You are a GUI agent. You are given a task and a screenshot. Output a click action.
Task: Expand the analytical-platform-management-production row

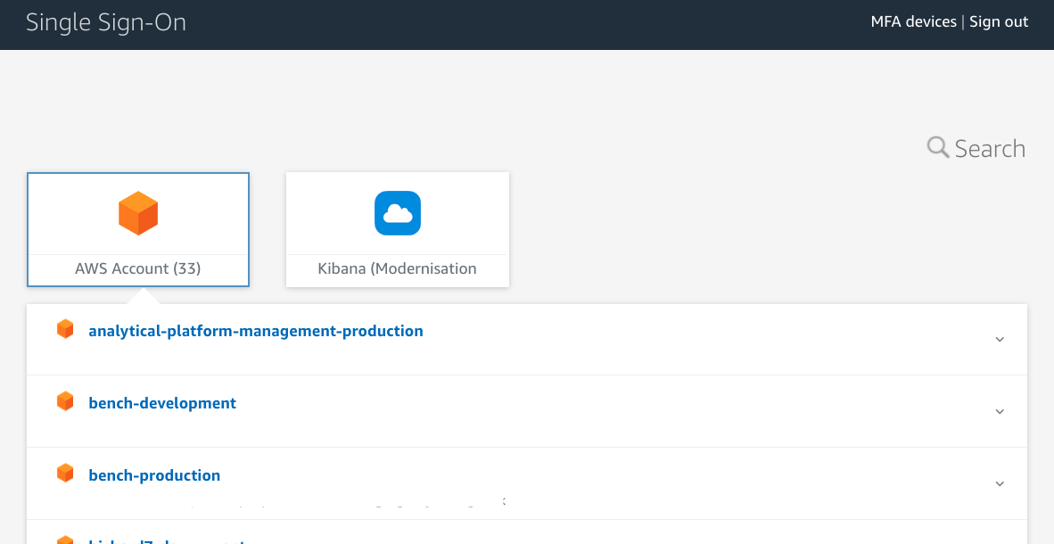[x=1000, y=340]
